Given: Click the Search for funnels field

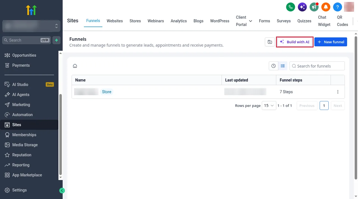Looking at the screenshot, I should click(x=317, y=66).
